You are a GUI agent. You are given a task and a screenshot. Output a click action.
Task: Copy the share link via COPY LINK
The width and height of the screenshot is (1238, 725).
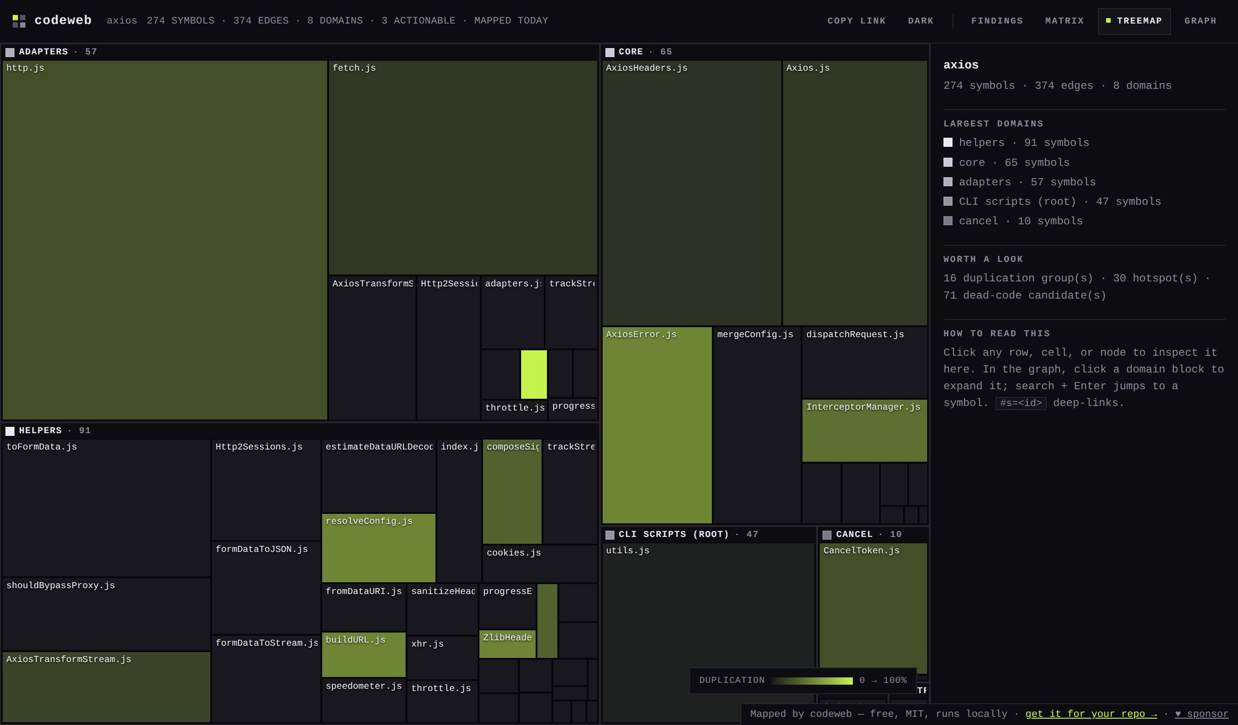click(x=856, y=21)
